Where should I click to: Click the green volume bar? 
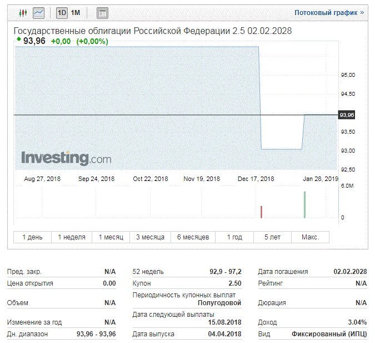pos(304,205)
